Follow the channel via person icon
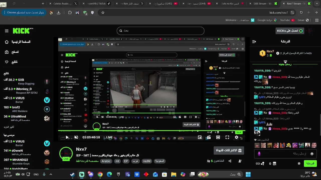 click(x=240, y=161)
